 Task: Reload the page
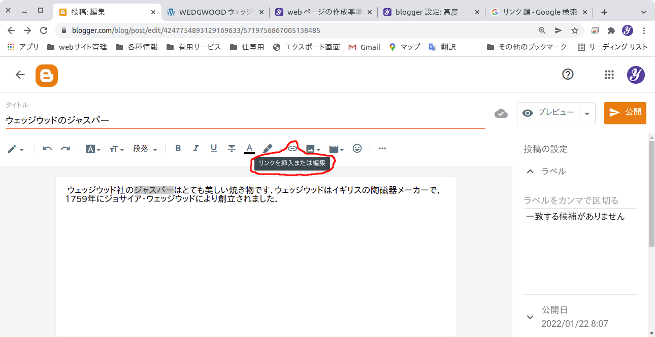click(44, 30)
